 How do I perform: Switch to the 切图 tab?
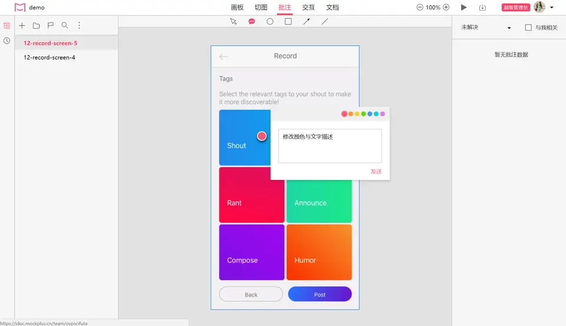[261, 7]
